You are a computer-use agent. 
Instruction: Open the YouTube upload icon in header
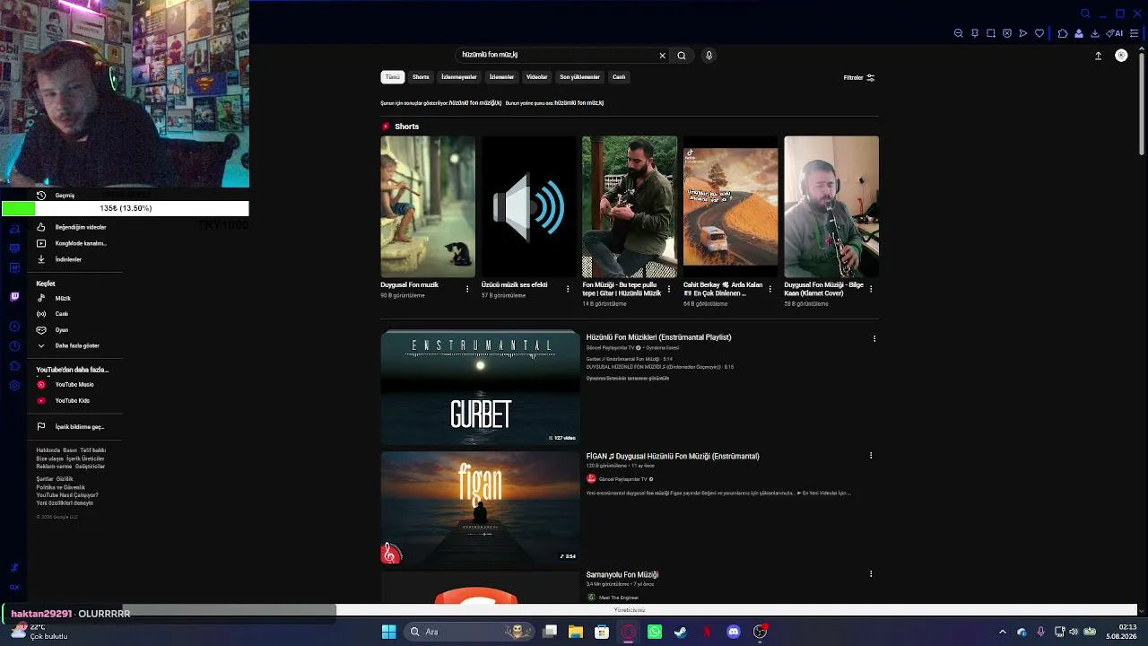(1098, 56)
